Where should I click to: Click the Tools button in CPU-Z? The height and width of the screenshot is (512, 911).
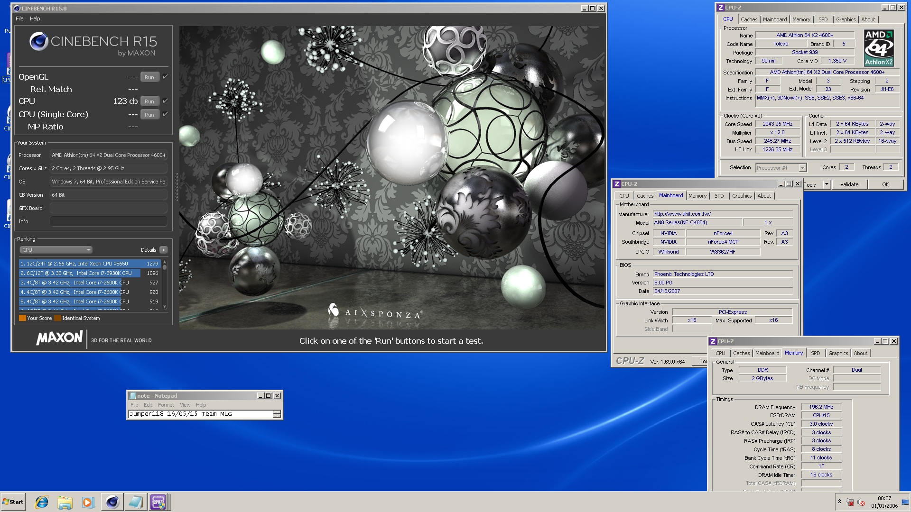click(812, 184)
